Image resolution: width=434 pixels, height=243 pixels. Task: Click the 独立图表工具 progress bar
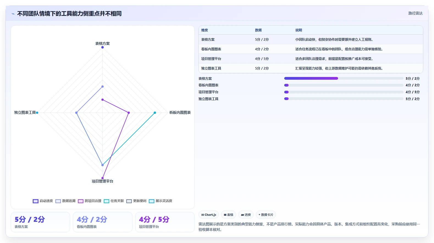point(344,99)
